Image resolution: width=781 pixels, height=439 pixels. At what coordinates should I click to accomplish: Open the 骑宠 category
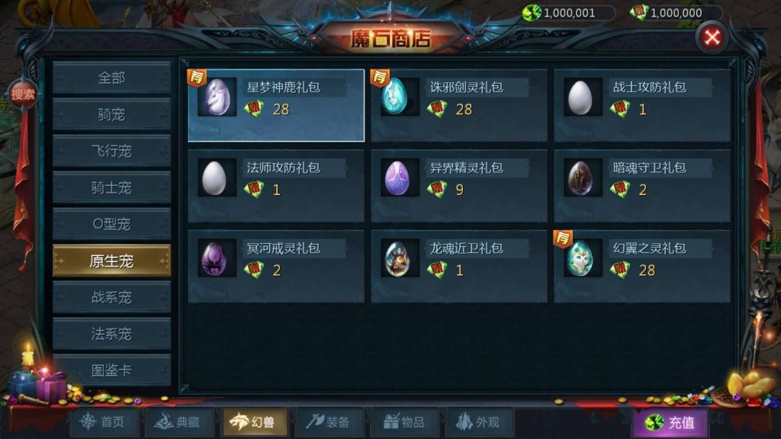pyautogui.click(x=111, y=114)
